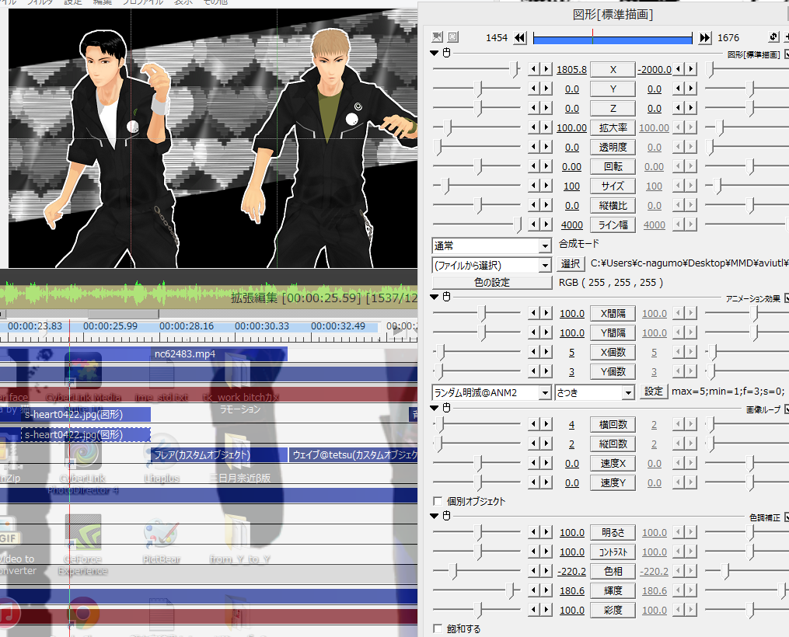Increase 彩度 value 100.0 with right arrow
Viewport: 789px width, 637px height.
tap(546, 610)
